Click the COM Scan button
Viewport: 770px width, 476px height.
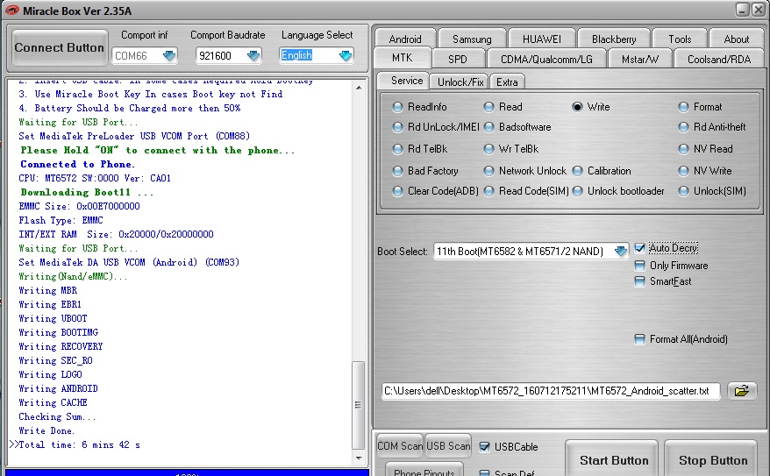coord(400,446)
